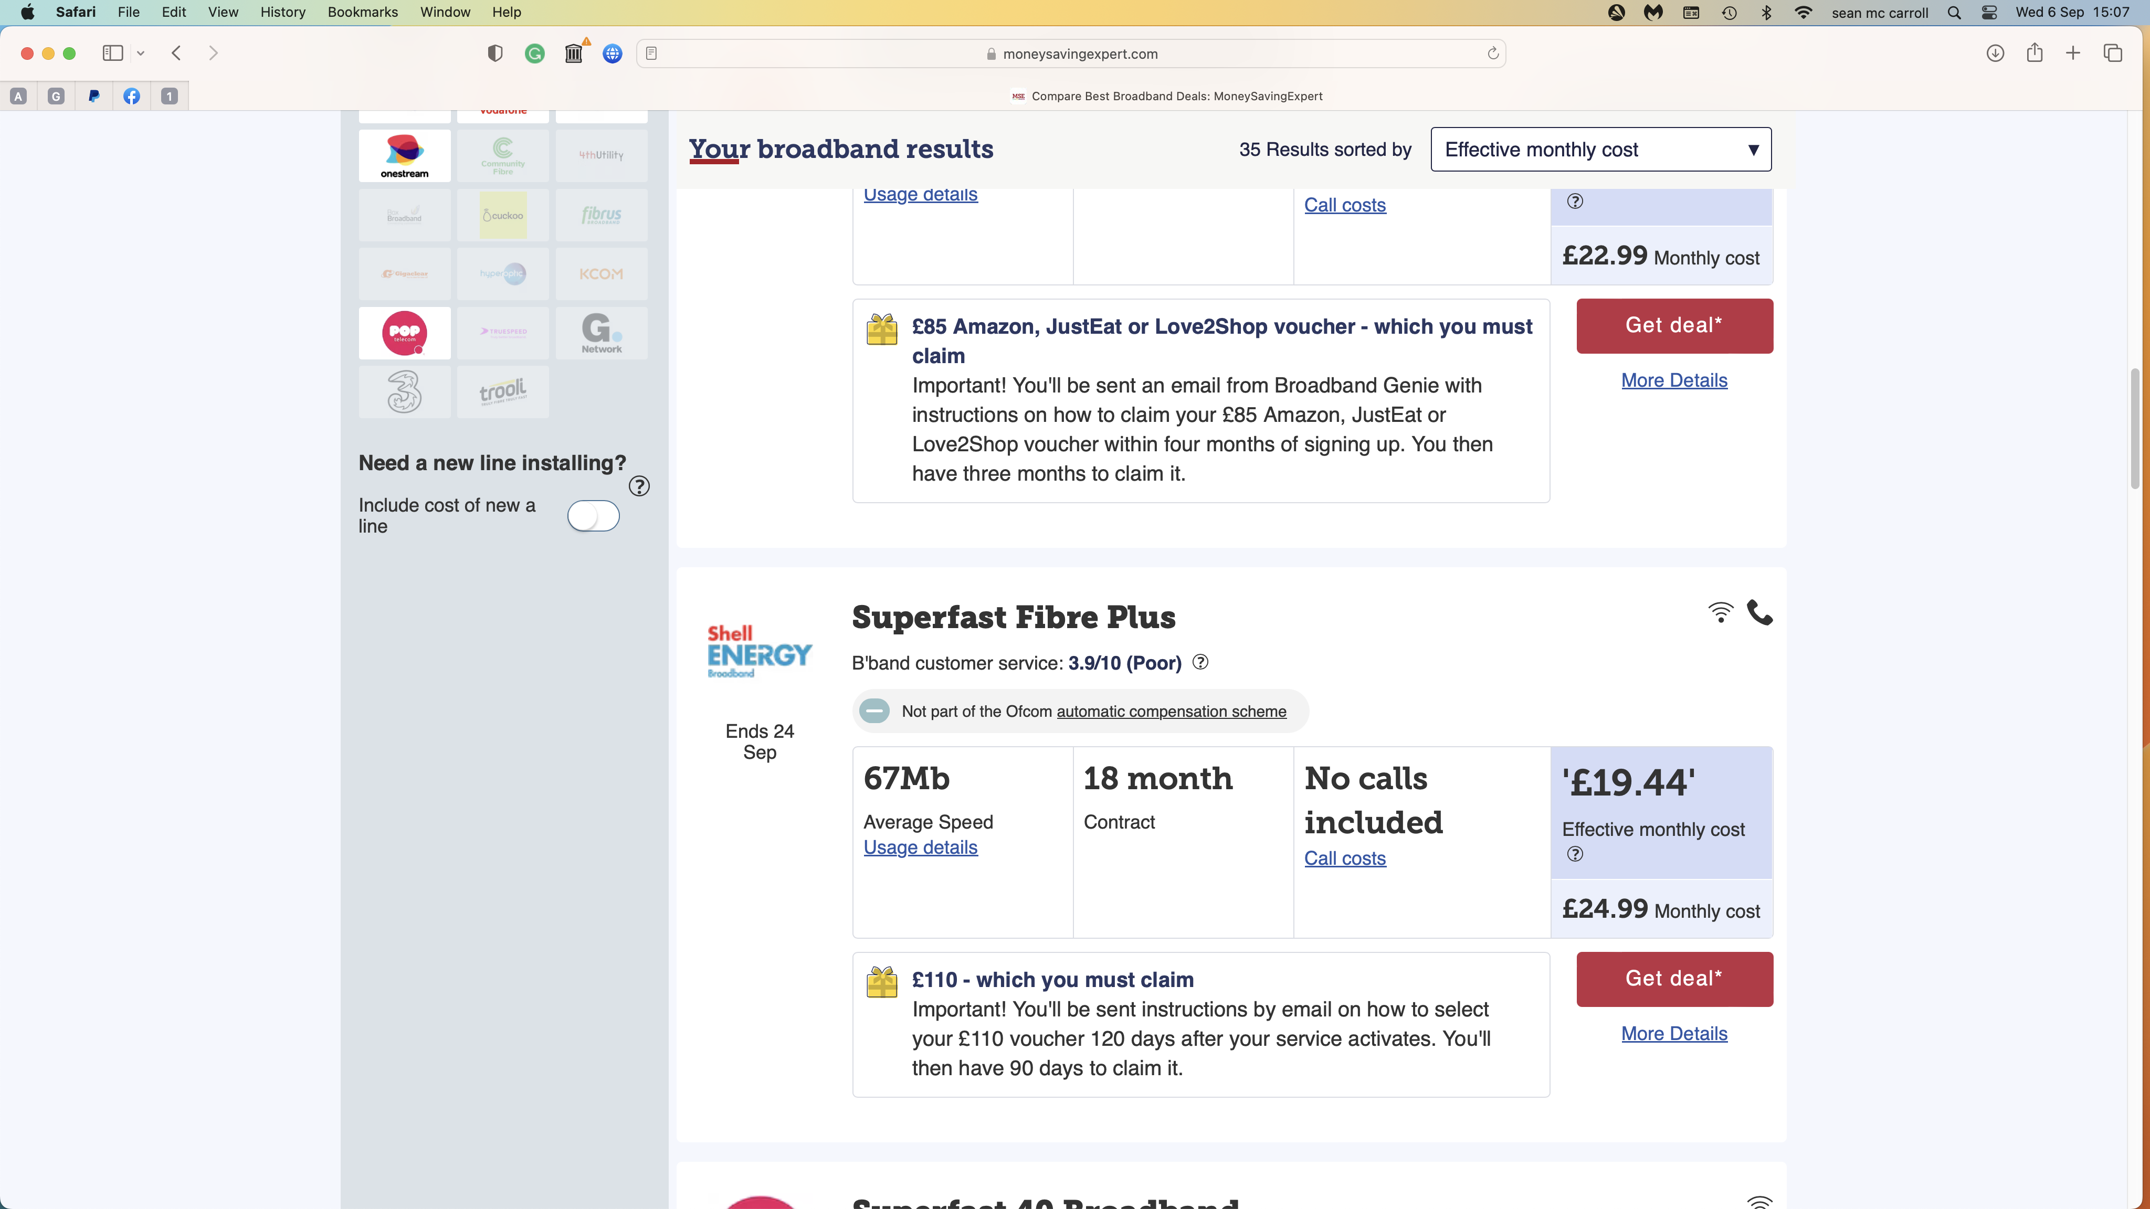Select the hyperoptic provider tile
The width and height of the screenshot is (2150, 1209).
pos(502,274)
